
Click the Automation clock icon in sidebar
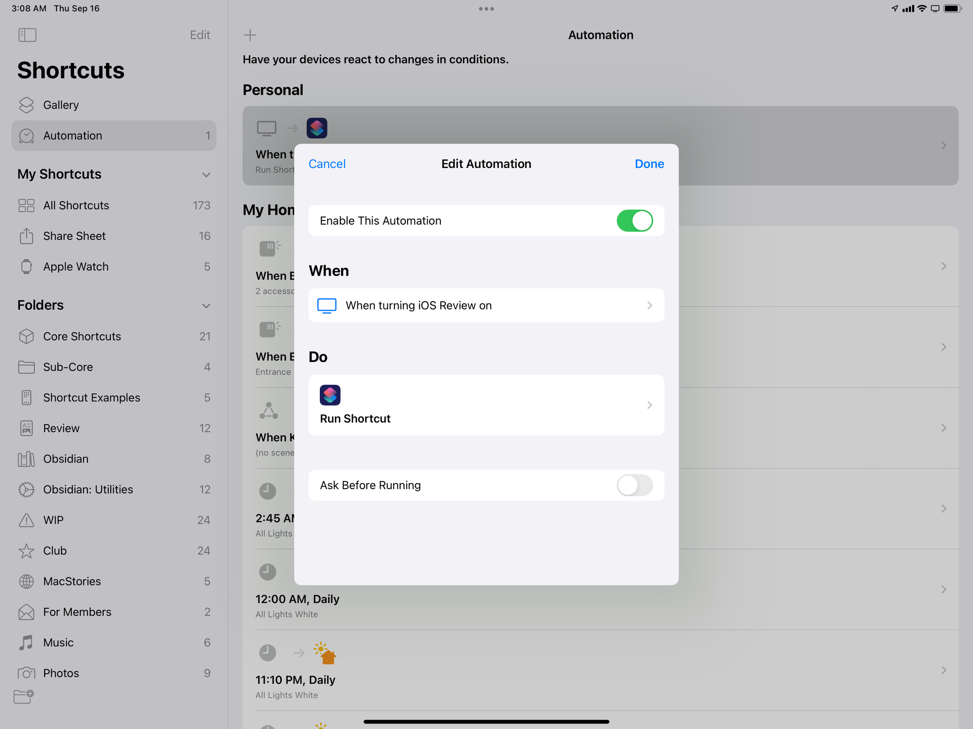(x=27, y=136)
